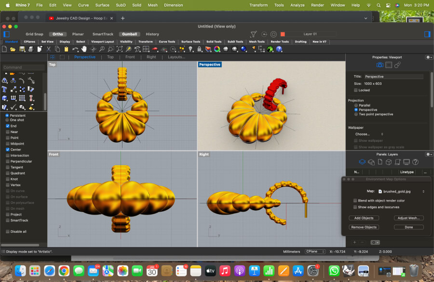Screen dimensions: 434x282
Task: Select the Pan hand tool icon
Action: 84,49
